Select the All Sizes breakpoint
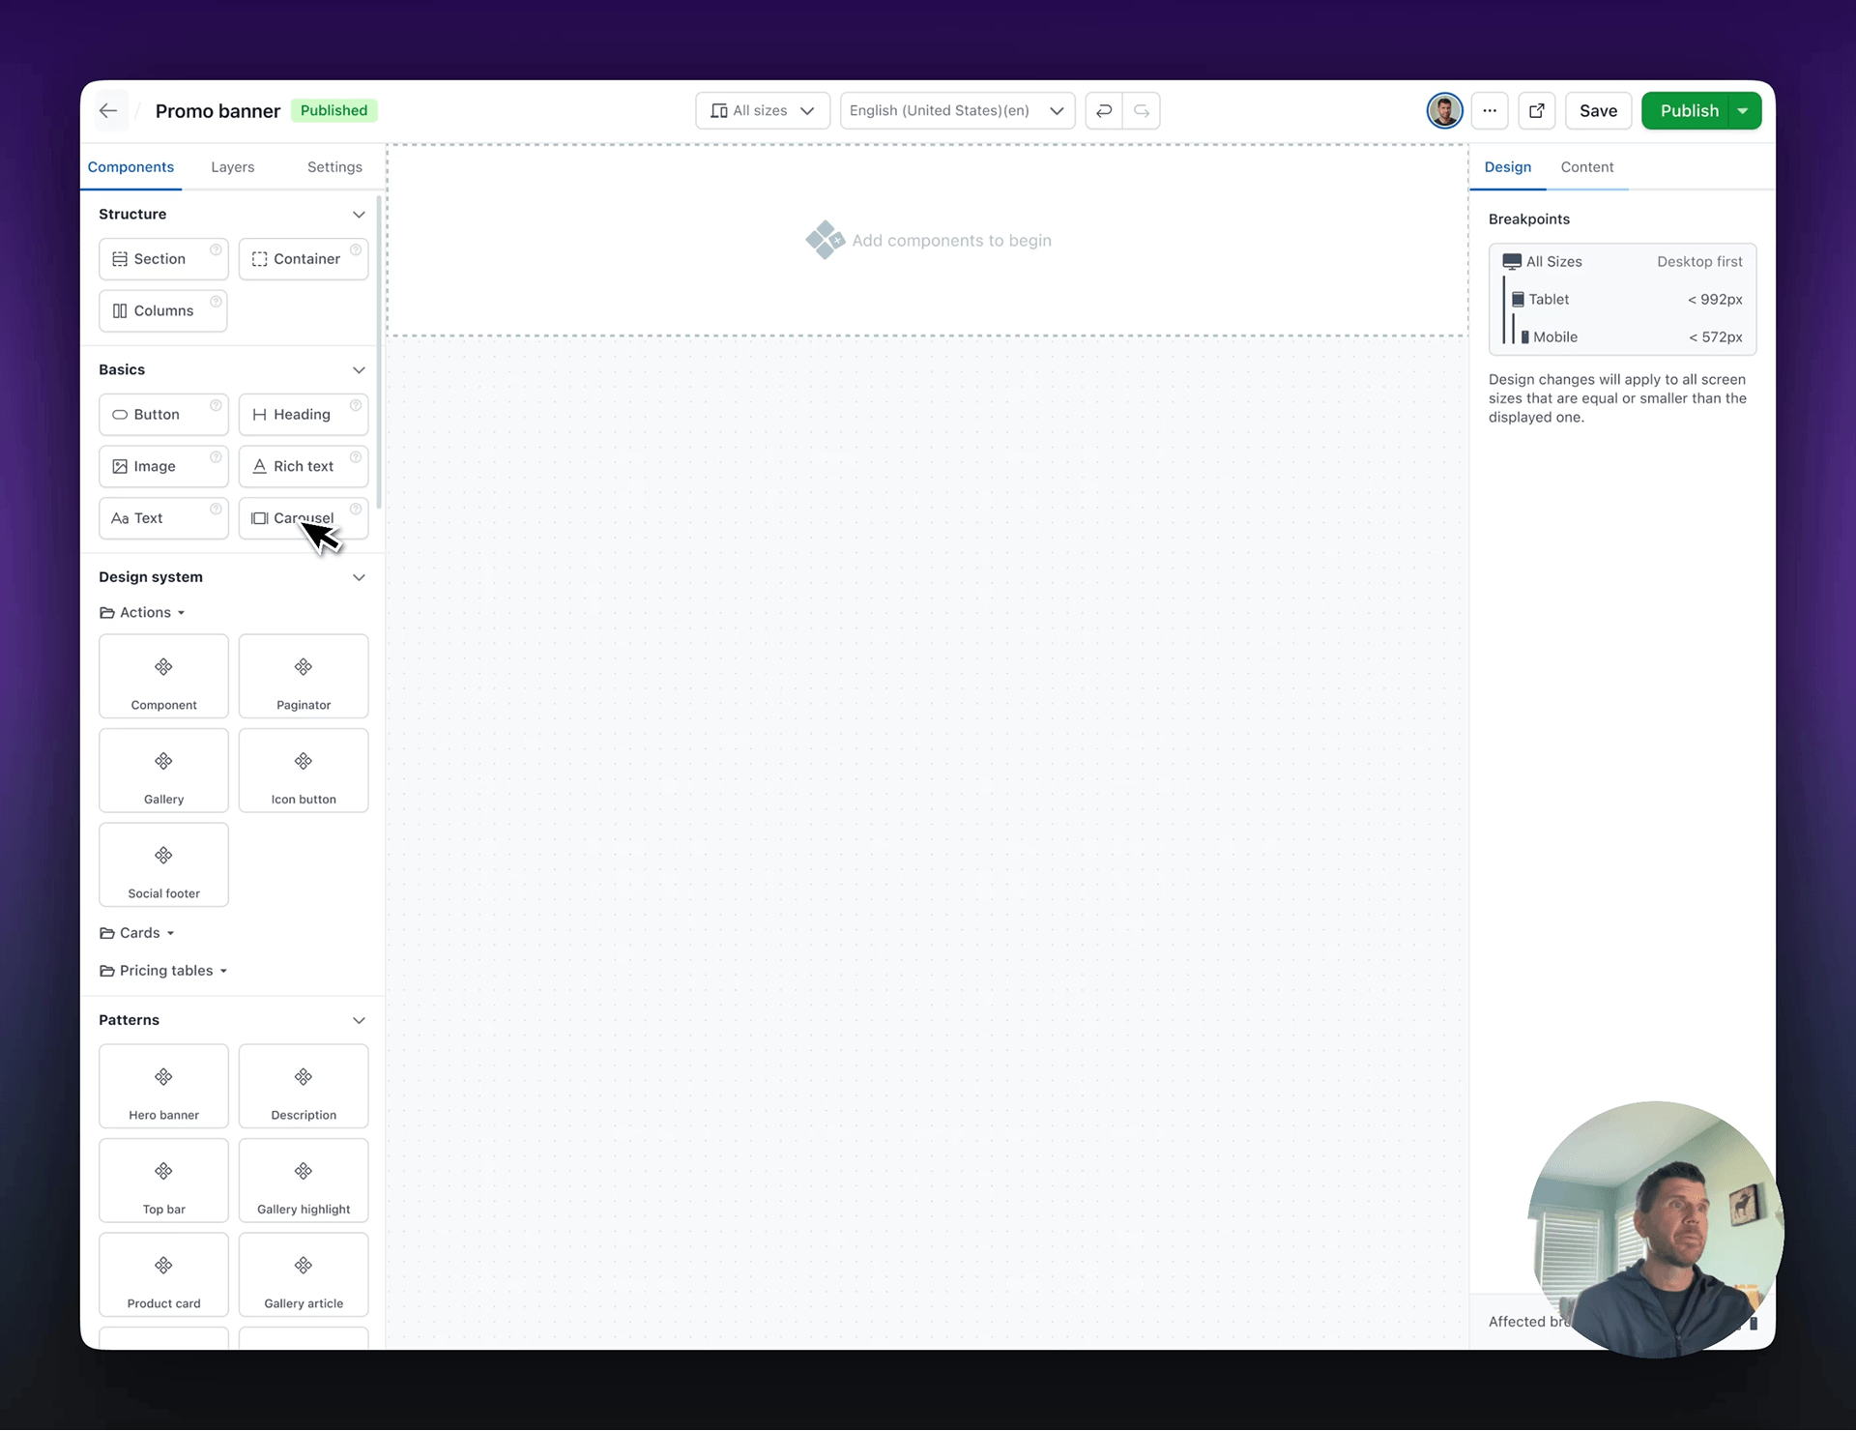 point(1622,262)
